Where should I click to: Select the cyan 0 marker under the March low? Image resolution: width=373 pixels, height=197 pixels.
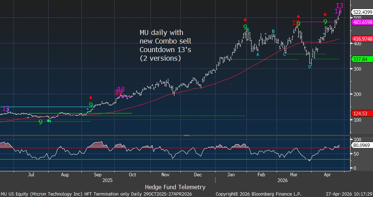[x=310, y=67]
